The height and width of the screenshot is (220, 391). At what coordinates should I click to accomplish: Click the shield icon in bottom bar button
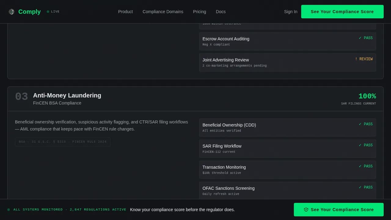306,210
